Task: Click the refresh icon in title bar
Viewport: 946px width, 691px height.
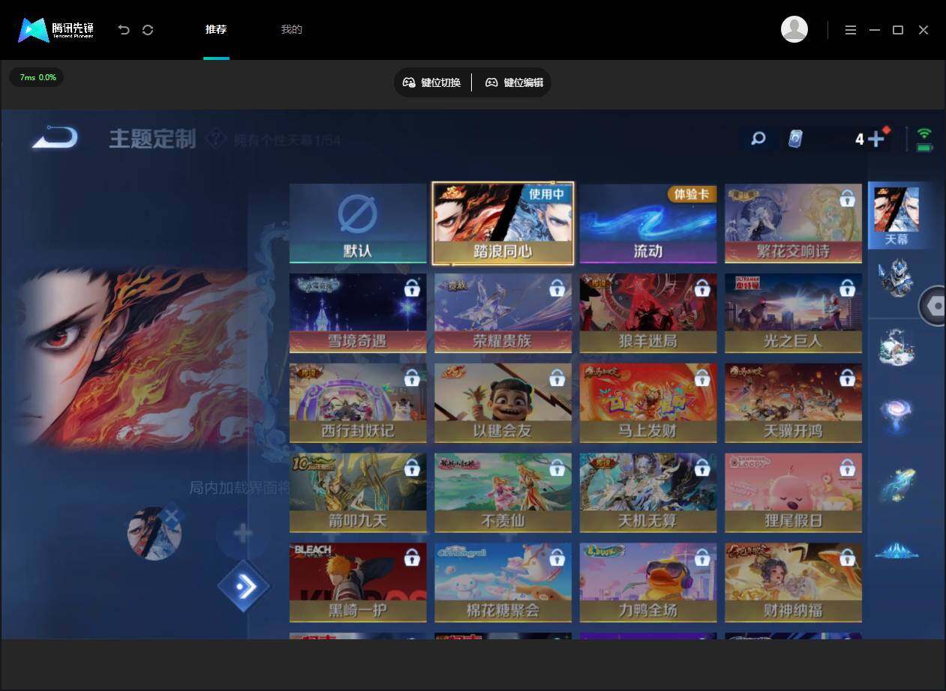Action: [x=148, y=30]
